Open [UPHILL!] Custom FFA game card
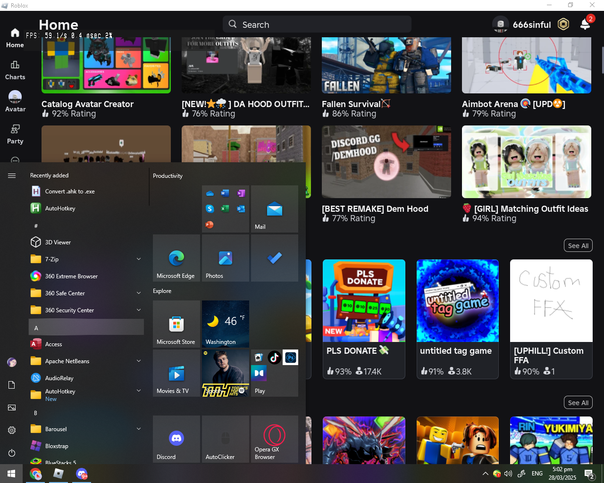 point(551,319)
